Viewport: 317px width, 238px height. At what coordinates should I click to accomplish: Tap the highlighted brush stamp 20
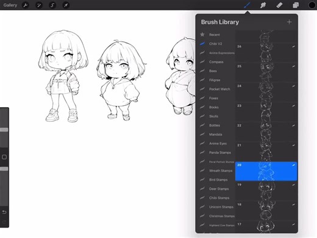click(x=266, y=171)
